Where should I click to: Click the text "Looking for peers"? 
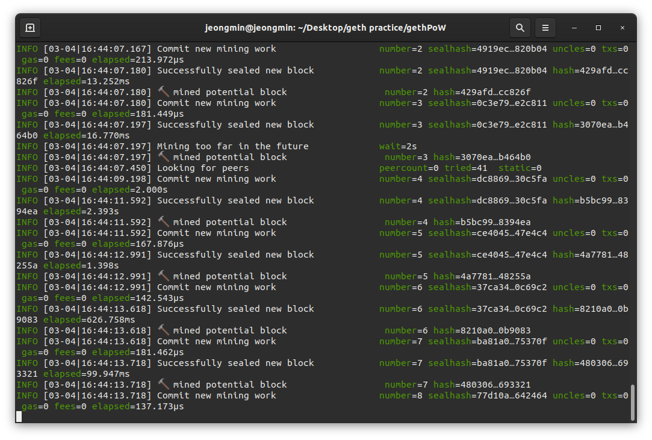[x=203, y=168]
